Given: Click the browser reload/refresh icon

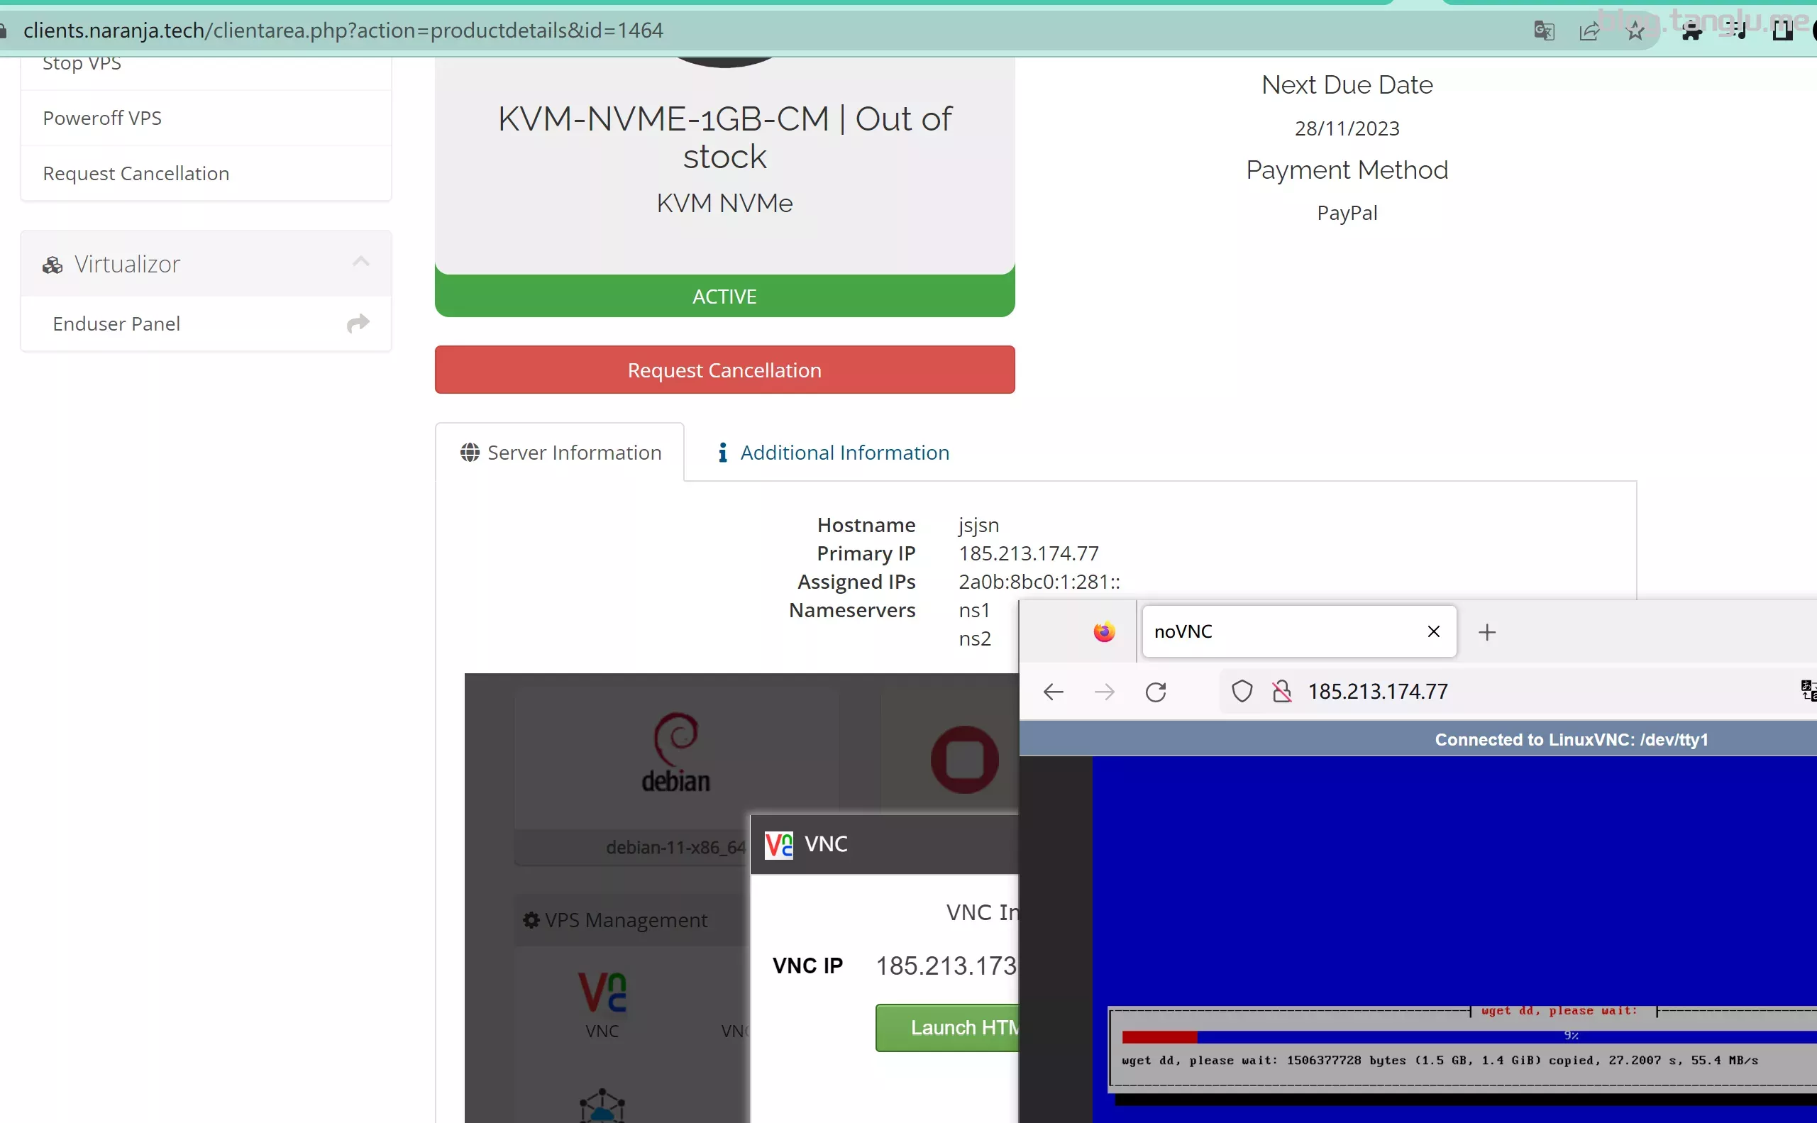Looking at the screenshot, I should point(1155,691).
